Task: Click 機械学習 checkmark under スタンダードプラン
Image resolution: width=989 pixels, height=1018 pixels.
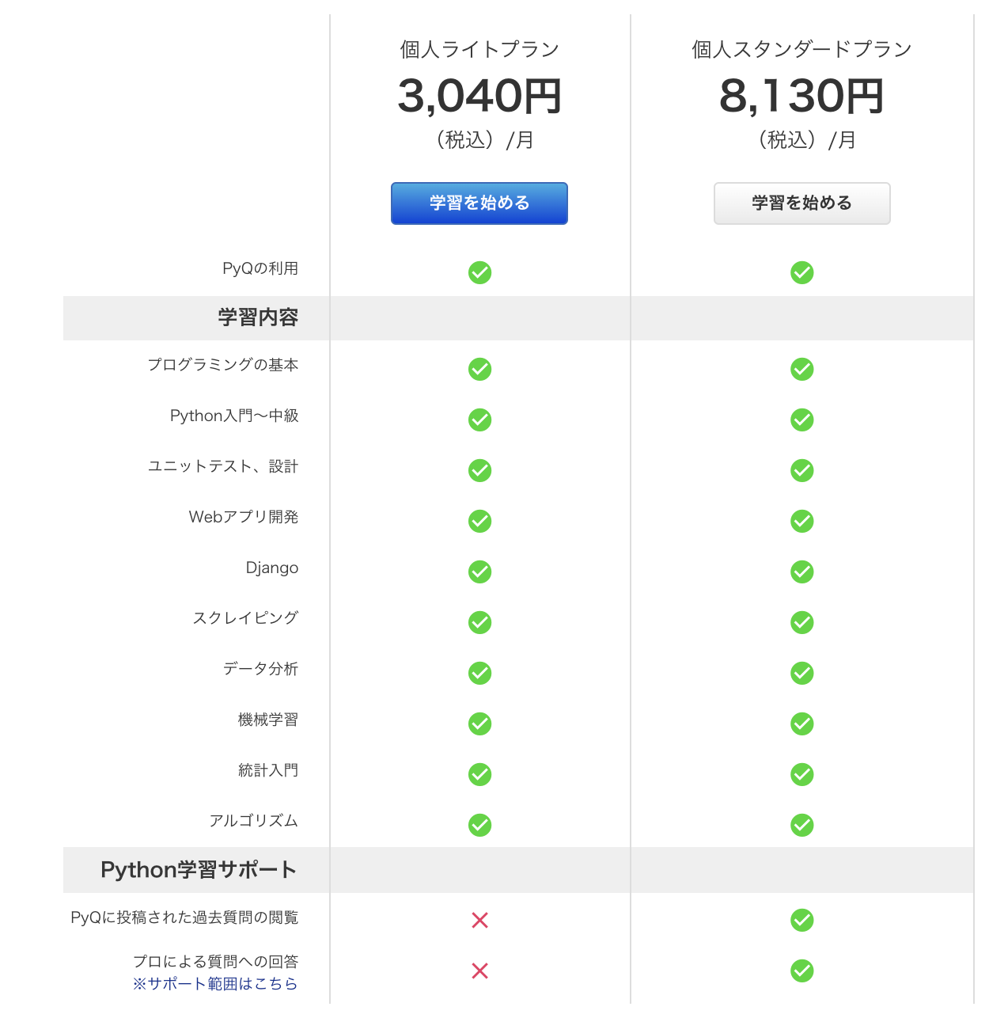Action: coord(802,724)
